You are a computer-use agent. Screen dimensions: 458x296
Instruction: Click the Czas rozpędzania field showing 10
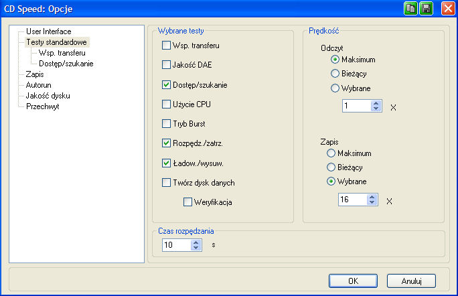(x=177, y=245)
